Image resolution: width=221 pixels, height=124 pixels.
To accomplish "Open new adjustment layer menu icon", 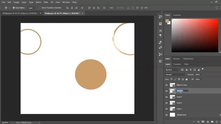I will tap(208, 122).
